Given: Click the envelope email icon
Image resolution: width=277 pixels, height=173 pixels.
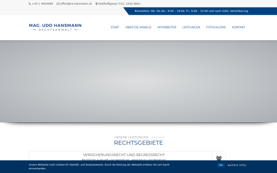Looking at the screenshot, I should (x=58, y=4).
